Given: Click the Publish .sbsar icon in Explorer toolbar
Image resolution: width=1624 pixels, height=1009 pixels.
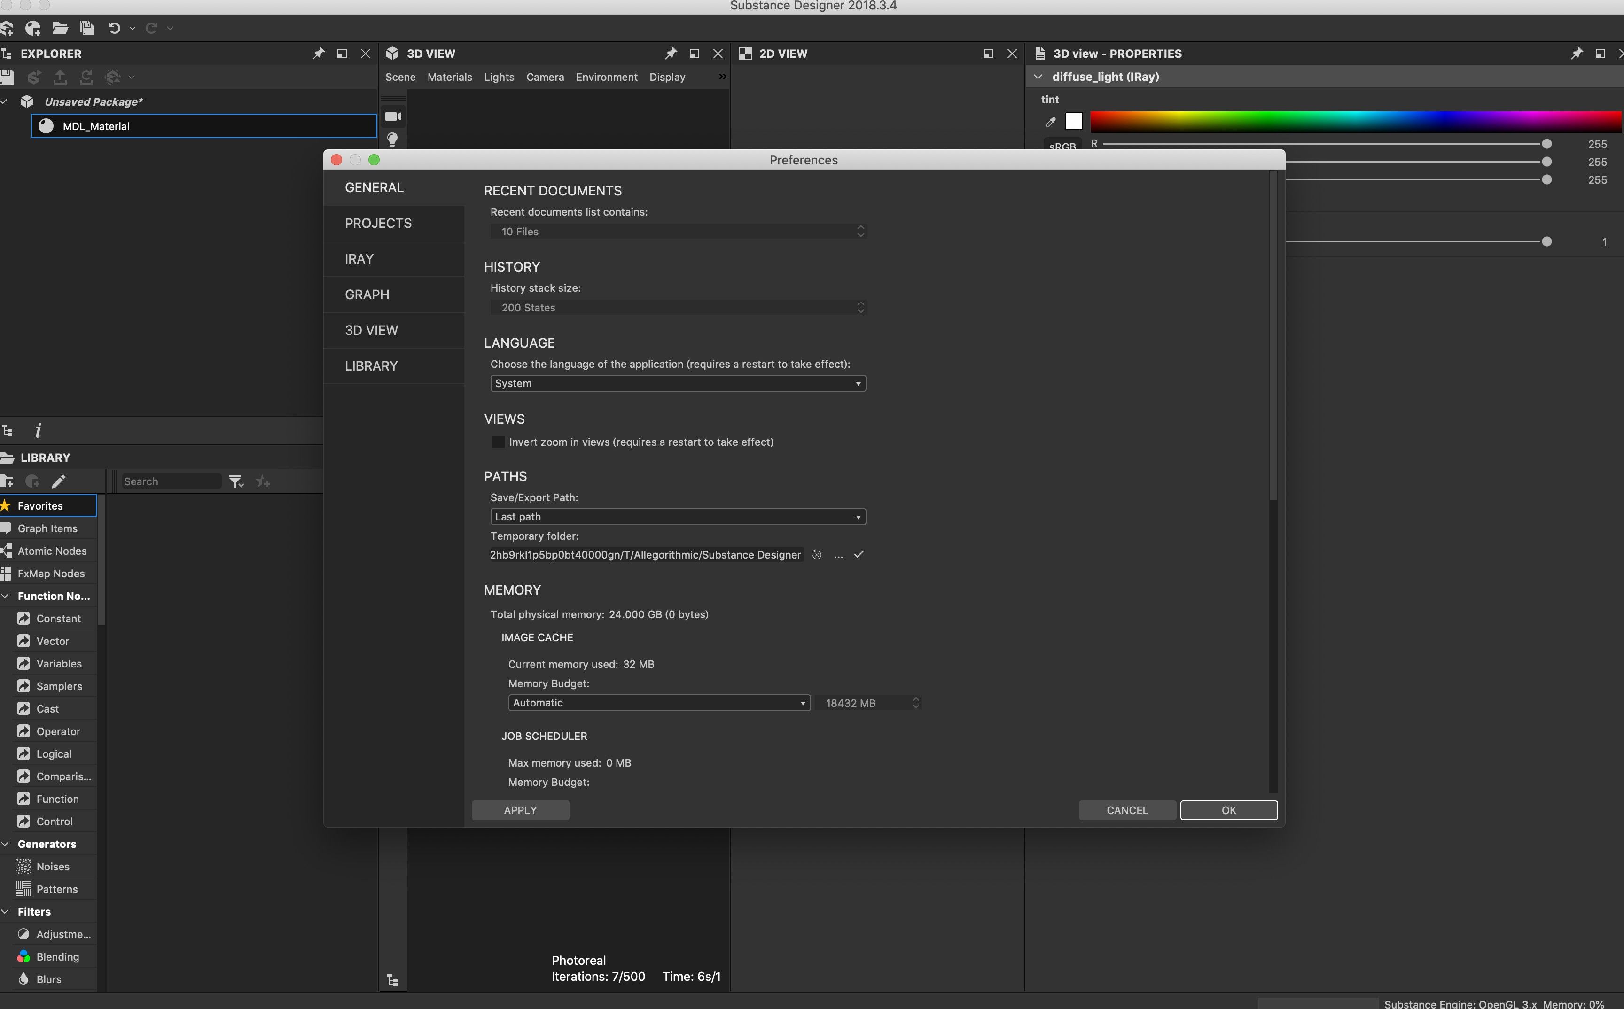Looking at the screenshot, I should (34, 77).
